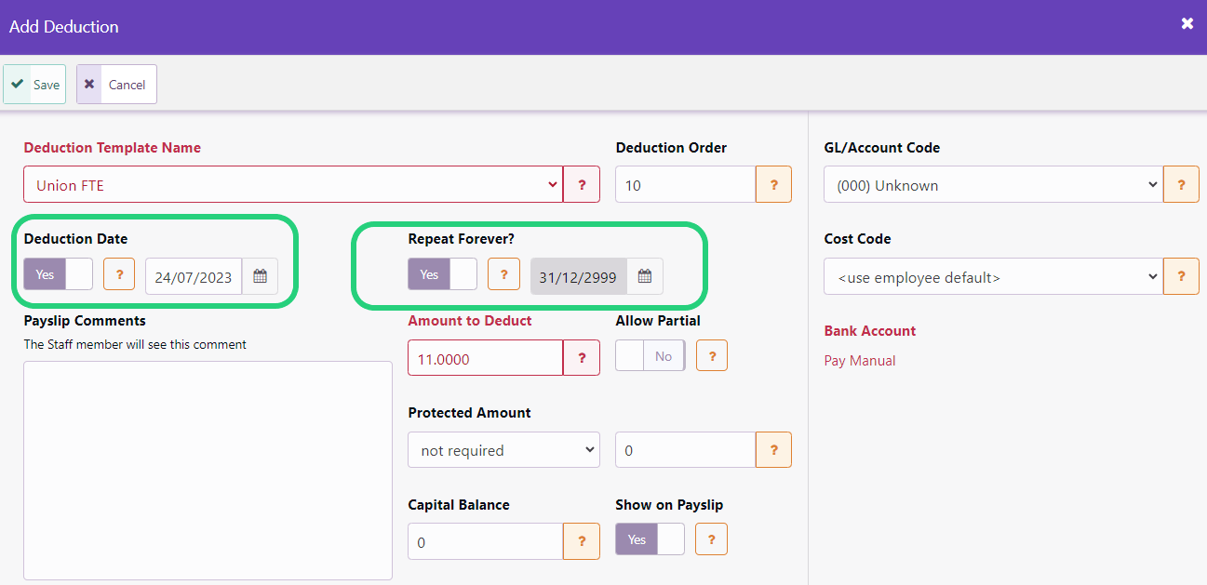Click inside the Payslip Comments text area
This screenshot has height=585, width=1207.
pyautogui.click(x=208, y=470)
